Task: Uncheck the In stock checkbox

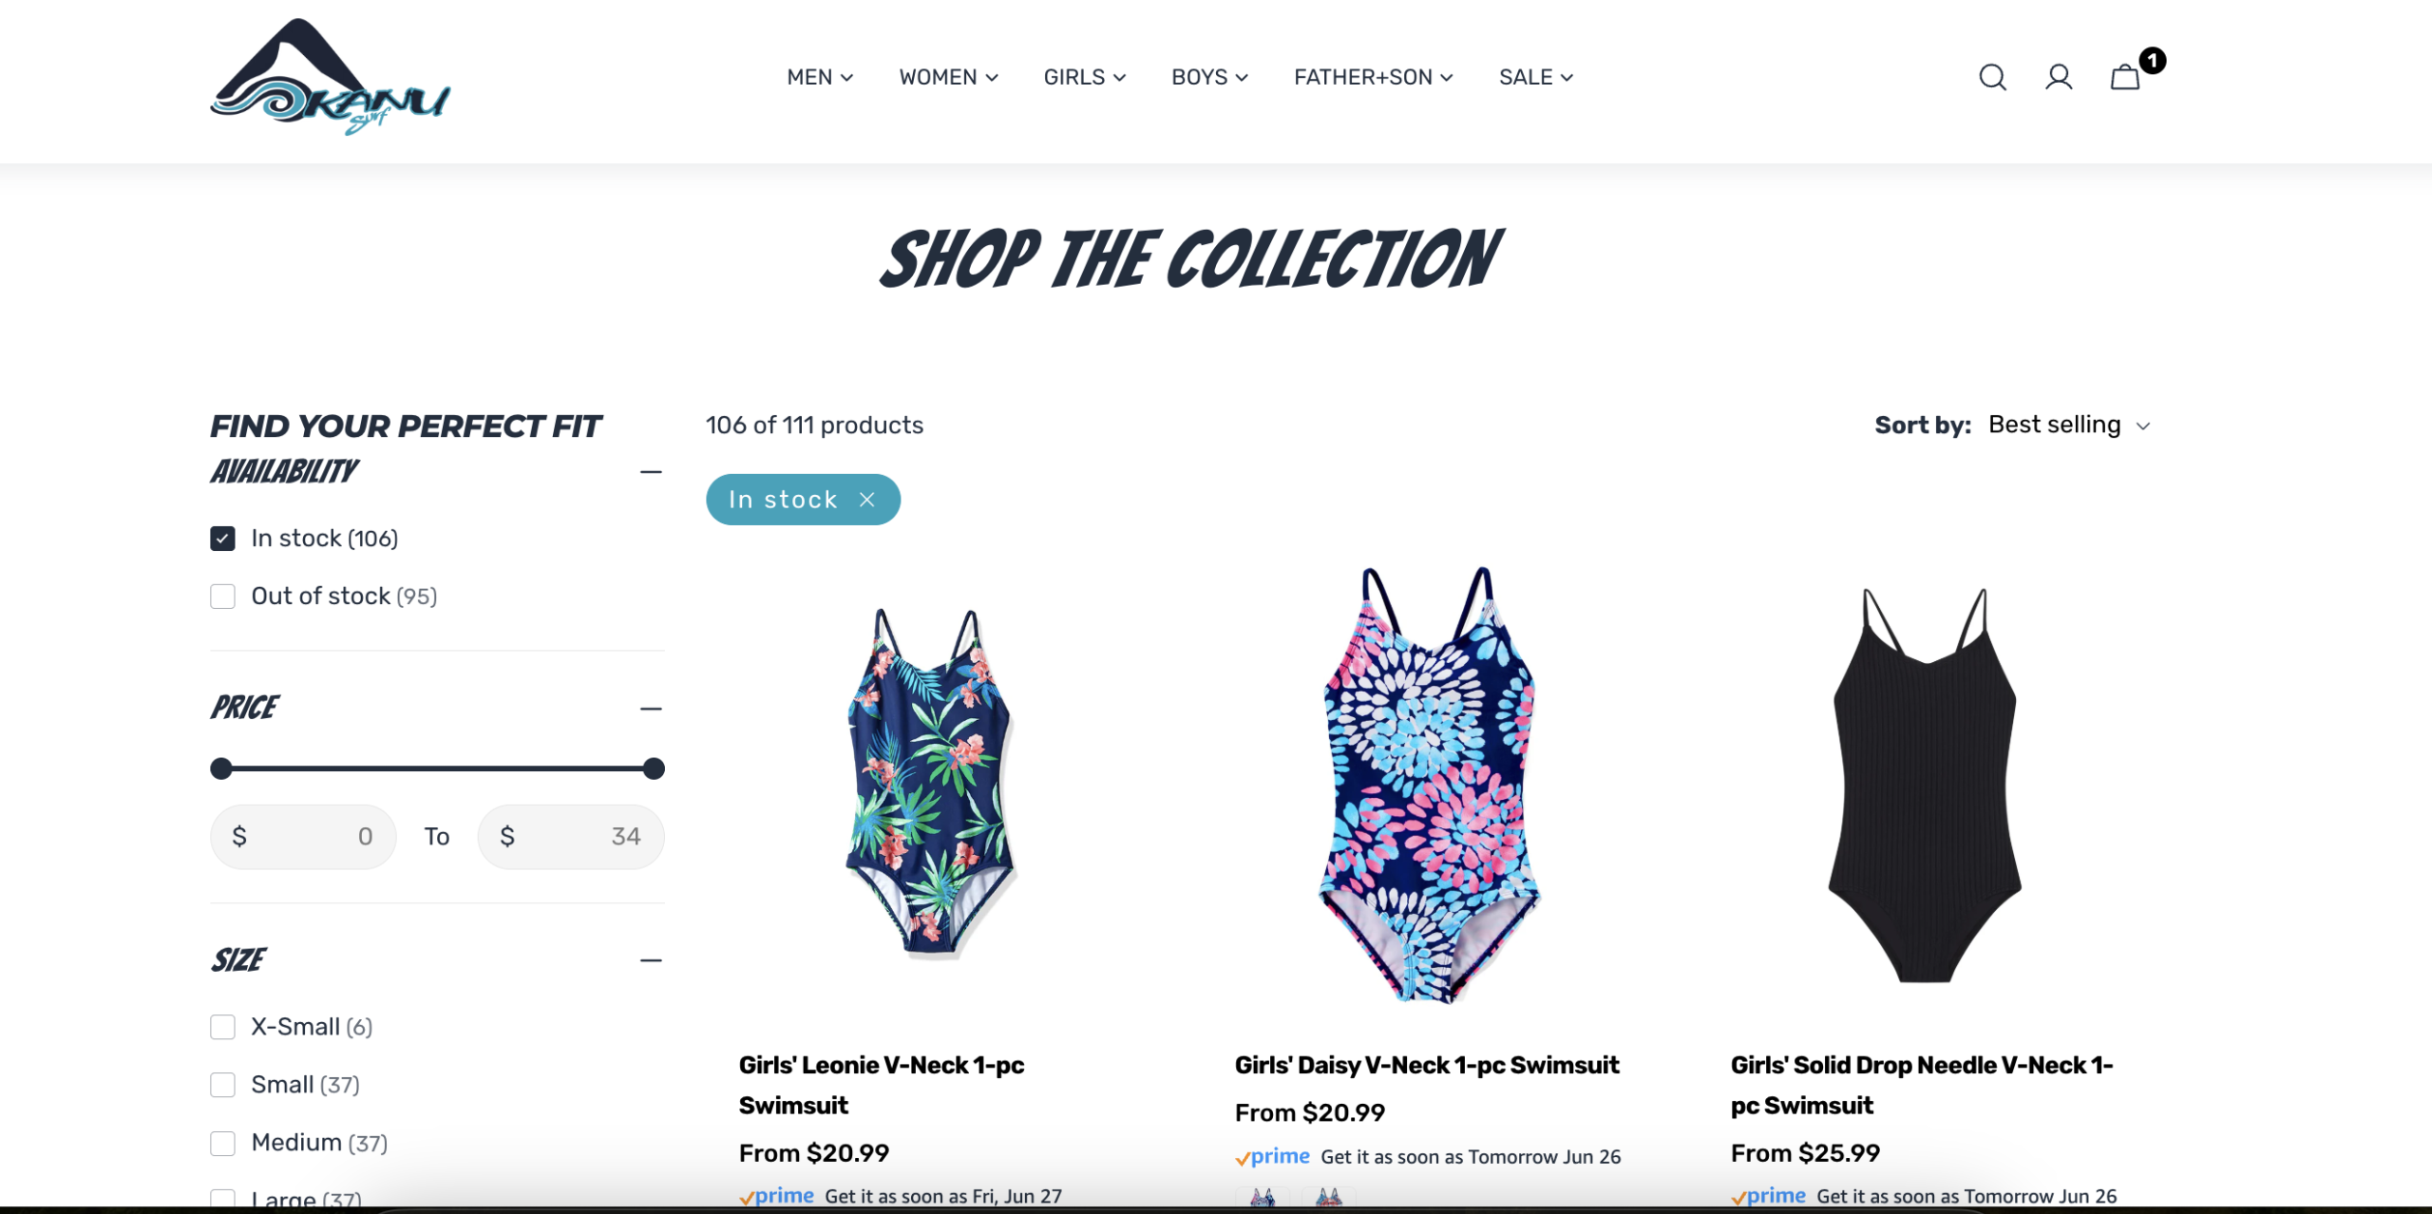Action: tap(222, 539)
